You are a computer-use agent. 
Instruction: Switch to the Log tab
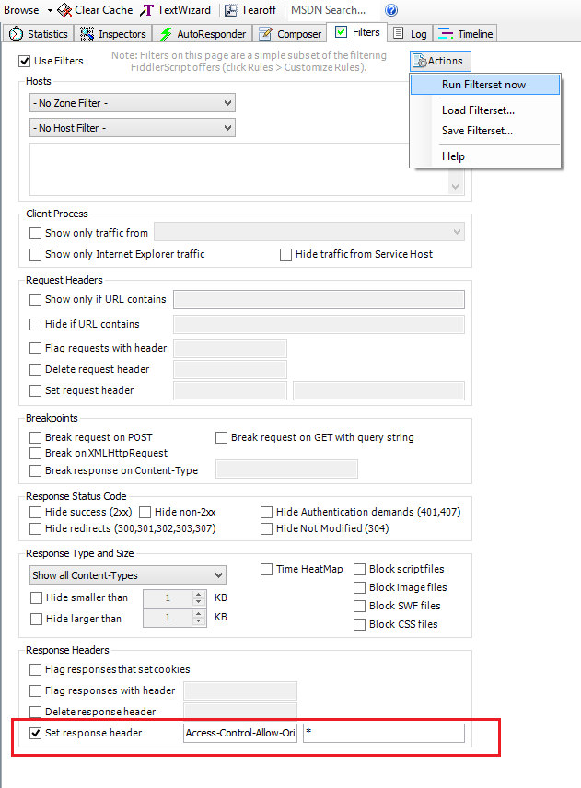[410, 34]
